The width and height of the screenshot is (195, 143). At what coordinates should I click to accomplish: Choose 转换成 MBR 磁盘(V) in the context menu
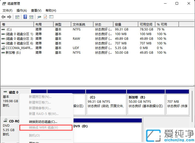click(46, 128)
